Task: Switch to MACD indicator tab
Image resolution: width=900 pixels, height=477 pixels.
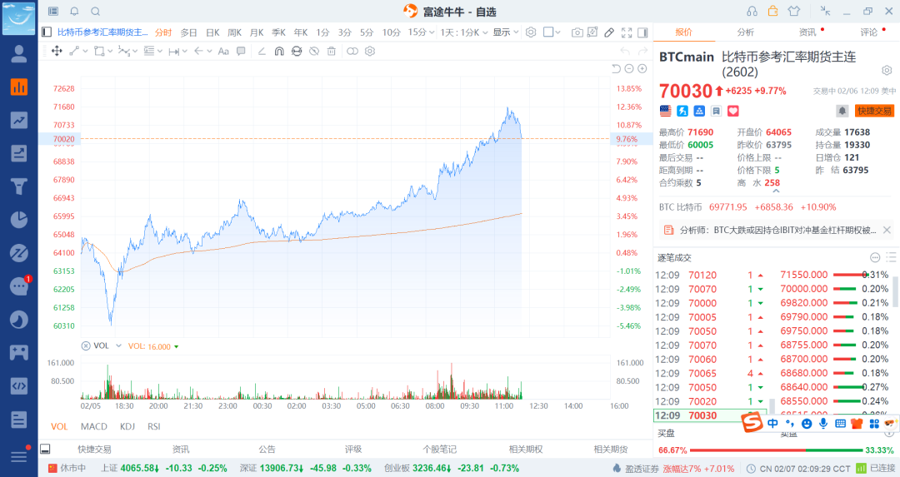Action: (94, 426)
